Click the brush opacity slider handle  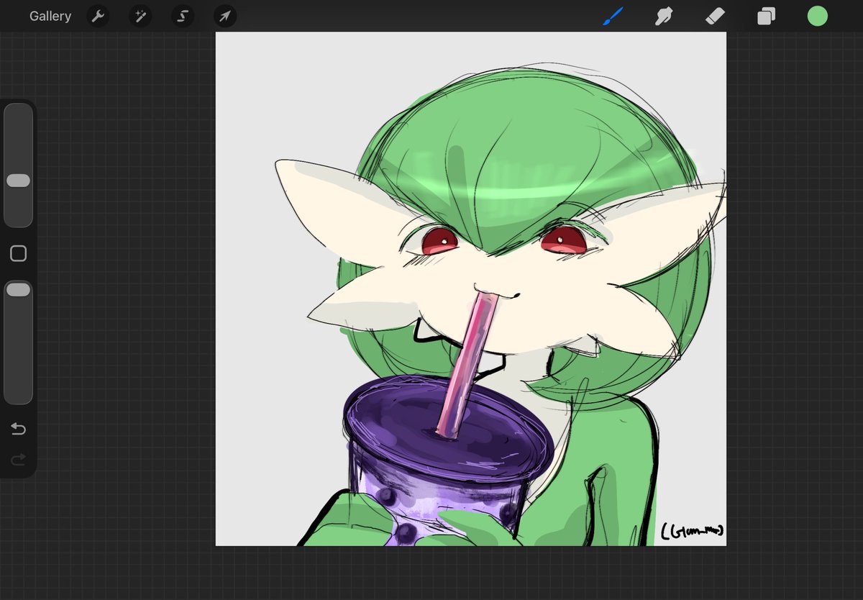point(18,289)
